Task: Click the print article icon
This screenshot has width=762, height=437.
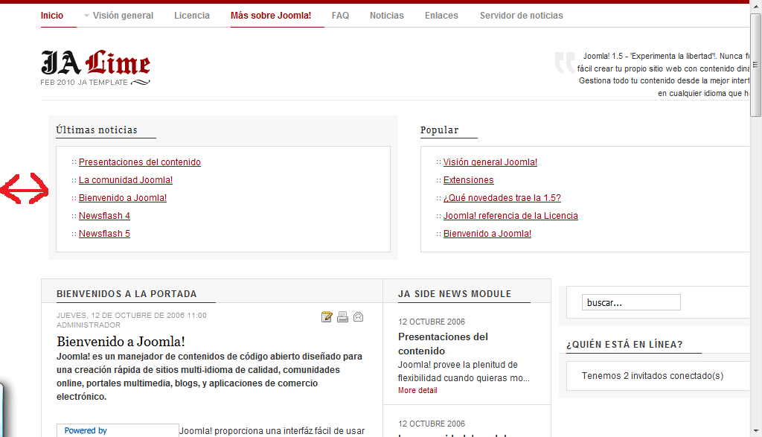Action: pos(342,317)
